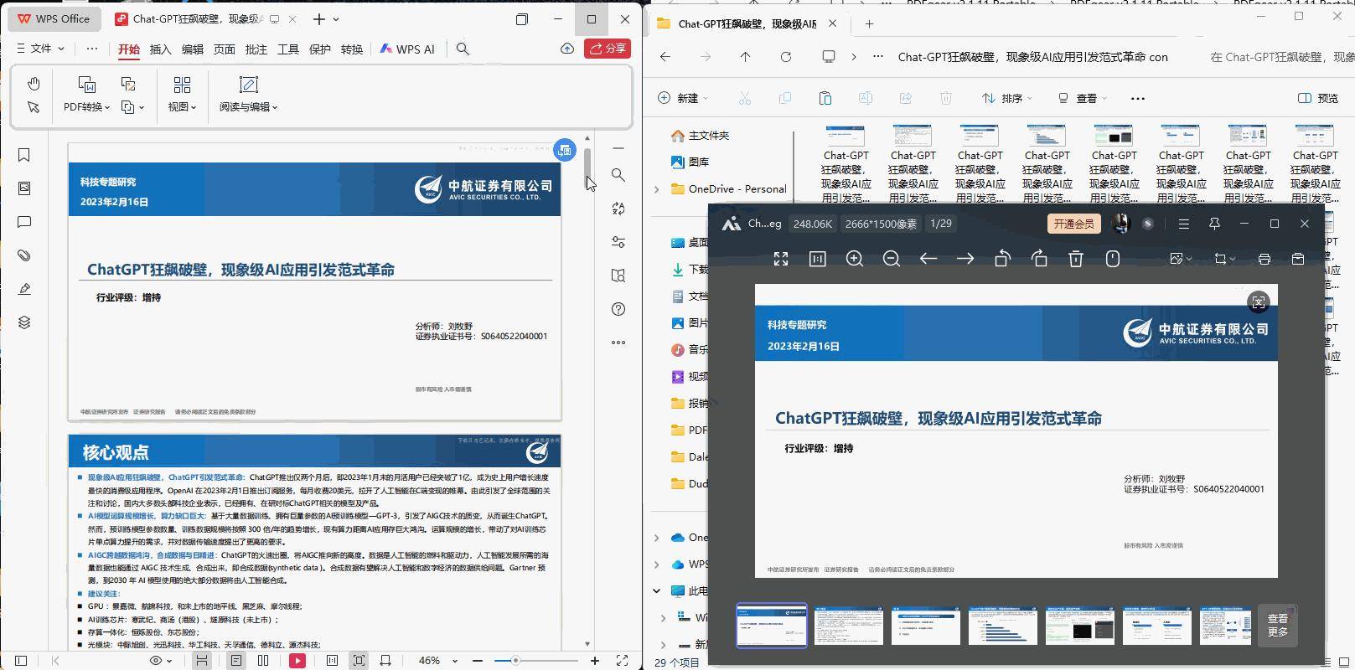Show actual size 1:1 in the image viewer
This screenshot has width=1355, height=670.
click(818, 259)
